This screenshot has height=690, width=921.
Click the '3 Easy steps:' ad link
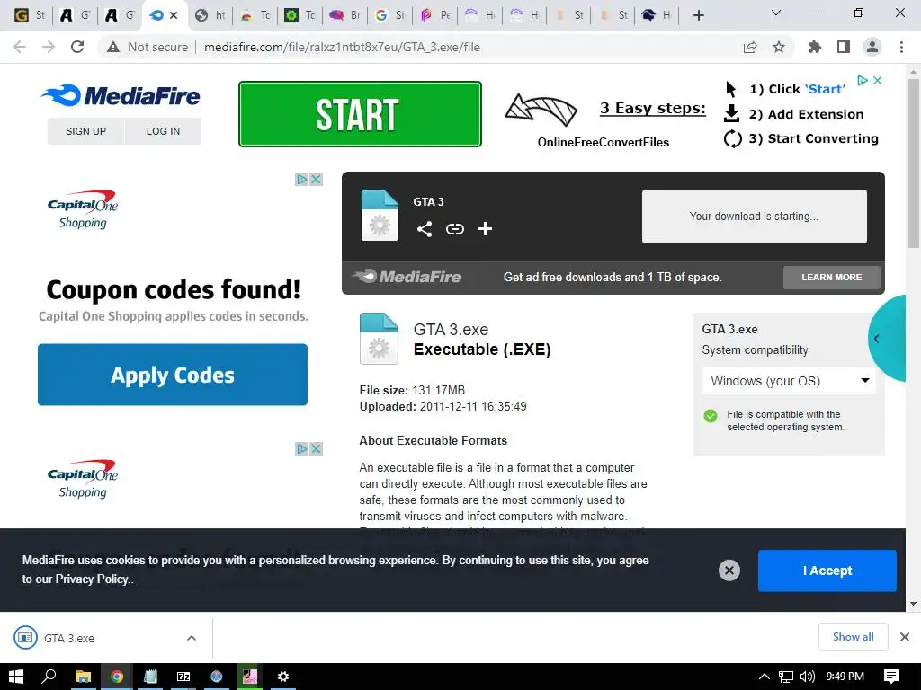[x=653, y=109]
